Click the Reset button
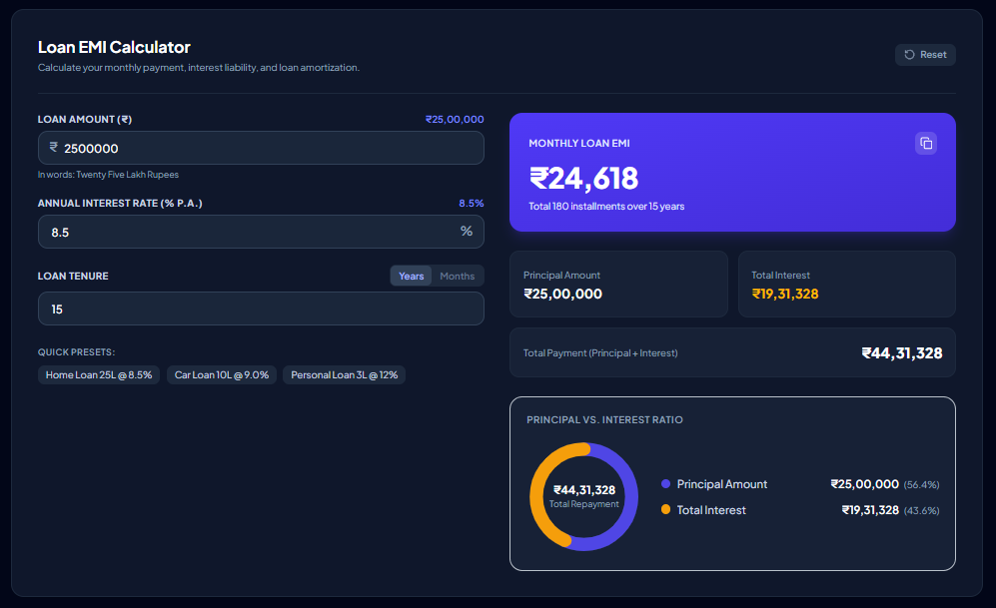 click(x=925, y=55)
